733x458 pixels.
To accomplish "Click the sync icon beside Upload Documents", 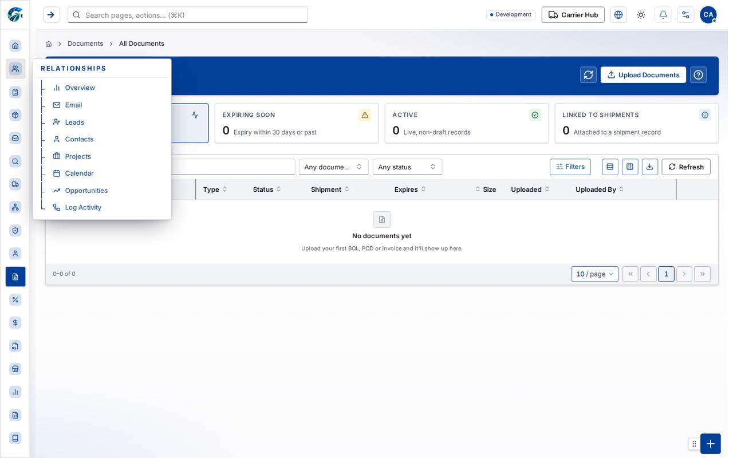I will coord(588,75).
